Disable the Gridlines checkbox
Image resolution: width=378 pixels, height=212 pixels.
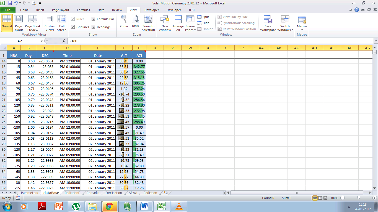tap(73, 27)
